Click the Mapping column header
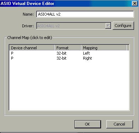139x133 pixels. coord(104,48)
